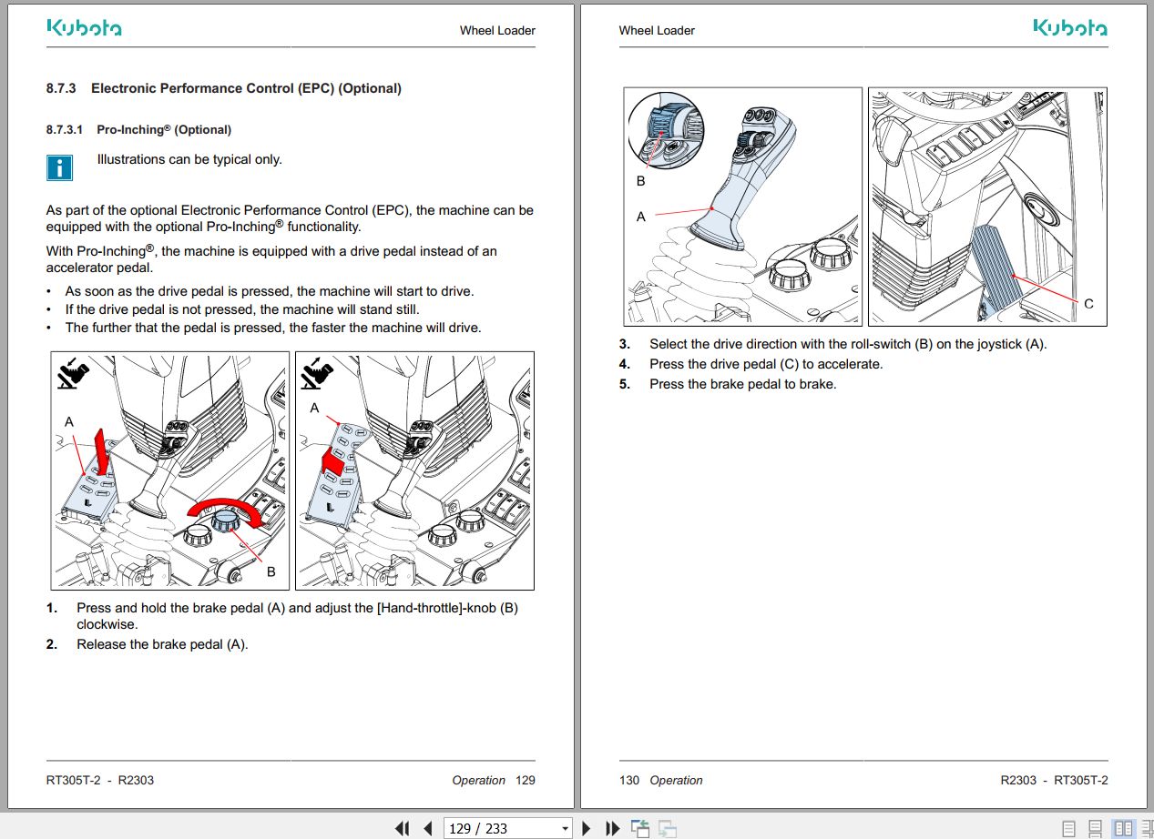Click the Kubota logo on the right page
1154x839 pixels.
(x=1068, y=28)
